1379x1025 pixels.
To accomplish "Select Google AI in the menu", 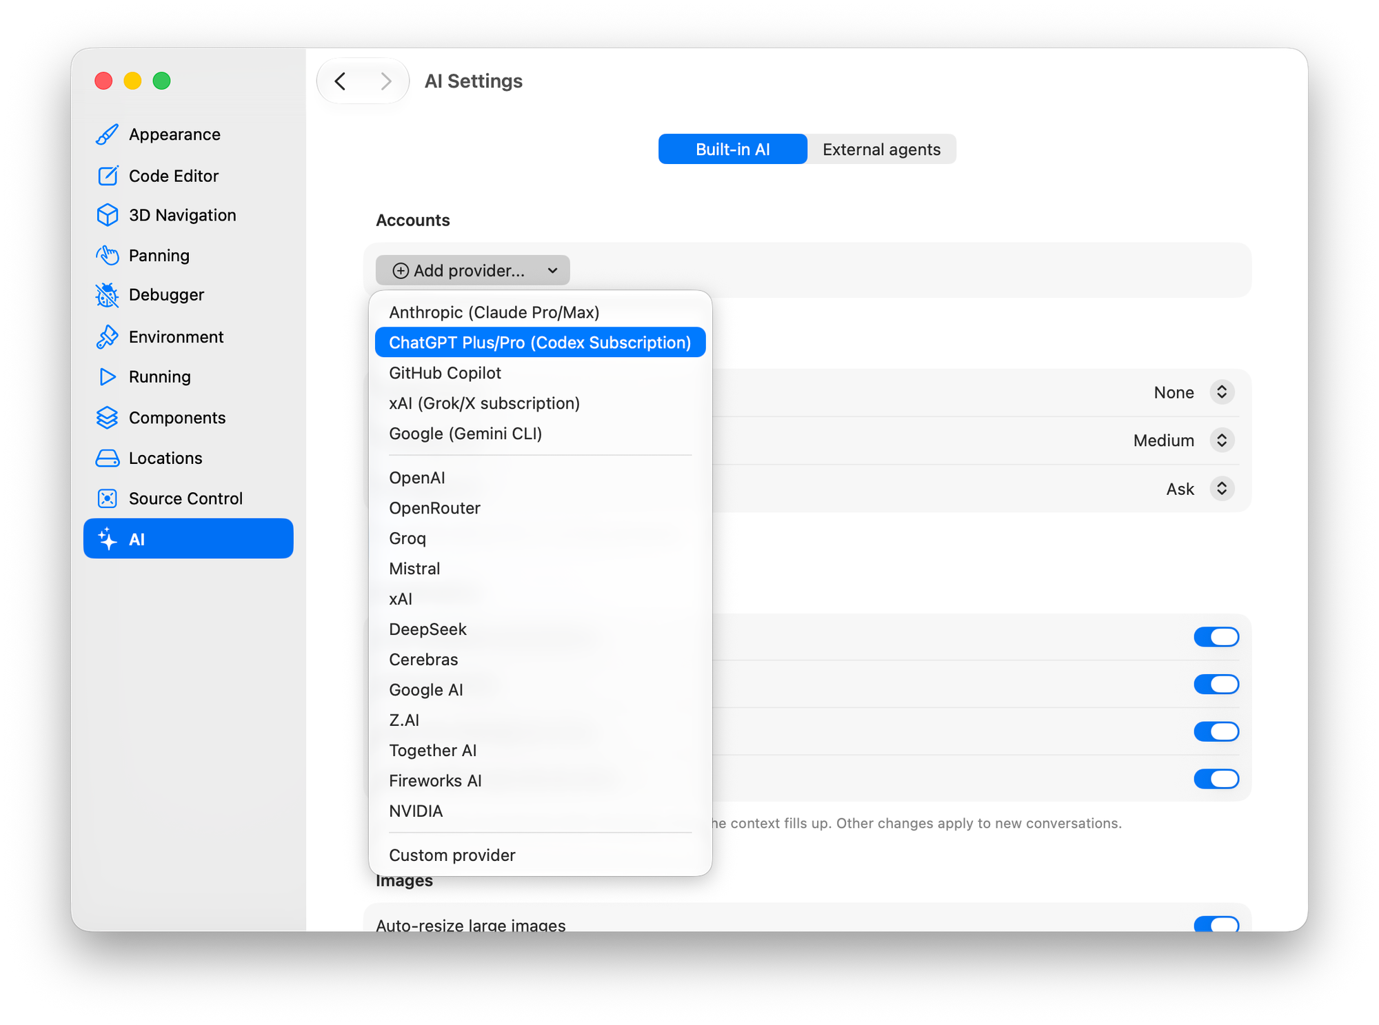I will tap(540, 690).
